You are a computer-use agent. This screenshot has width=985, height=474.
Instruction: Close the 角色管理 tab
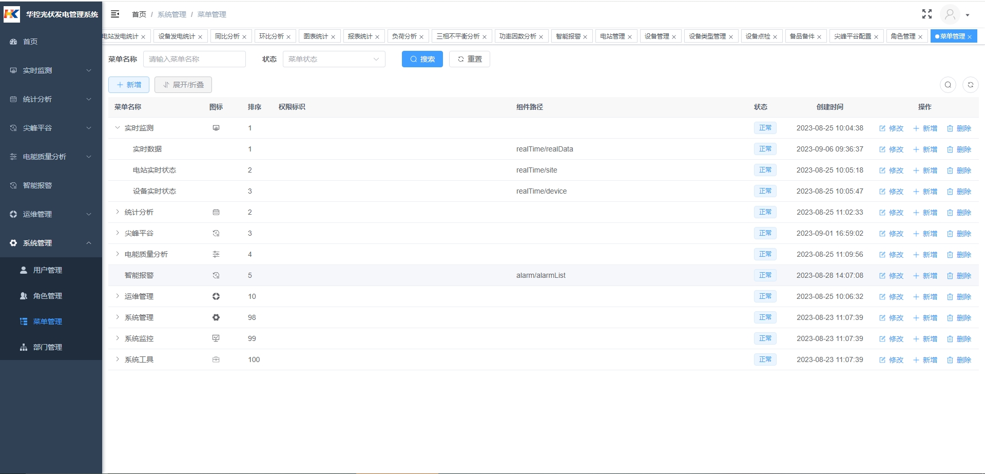click(x=920, y=37)
